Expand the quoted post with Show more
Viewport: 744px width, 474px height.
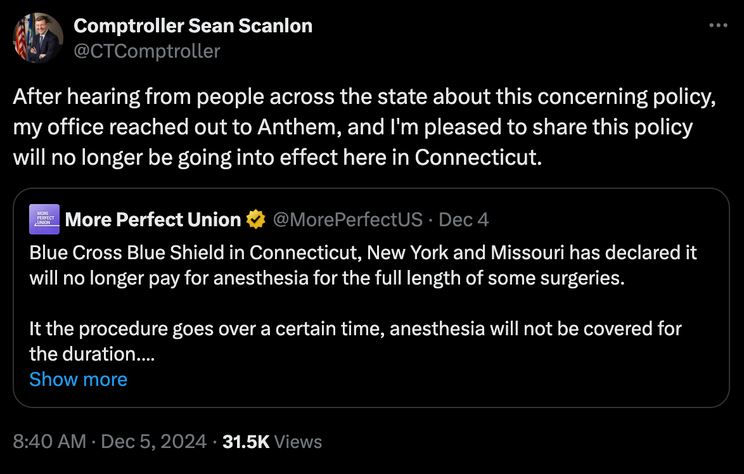pyautogui.click(x=78, y=379)
